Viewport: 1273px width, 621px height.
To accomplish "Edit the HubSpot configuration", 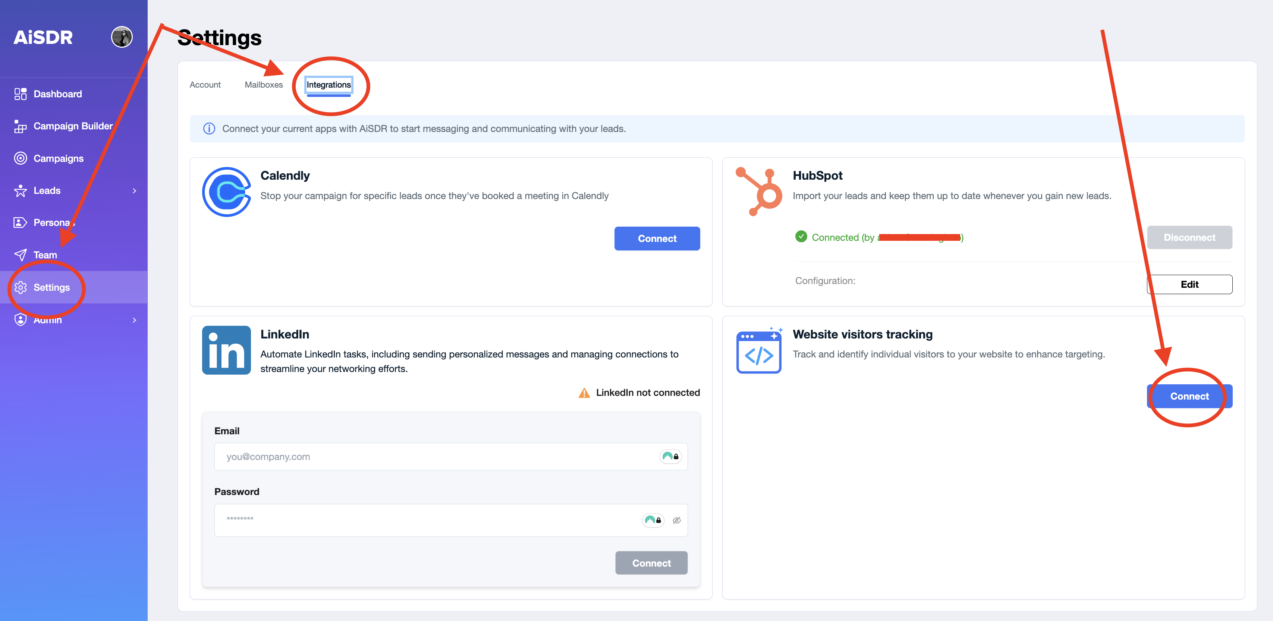I will (1189, 284).
